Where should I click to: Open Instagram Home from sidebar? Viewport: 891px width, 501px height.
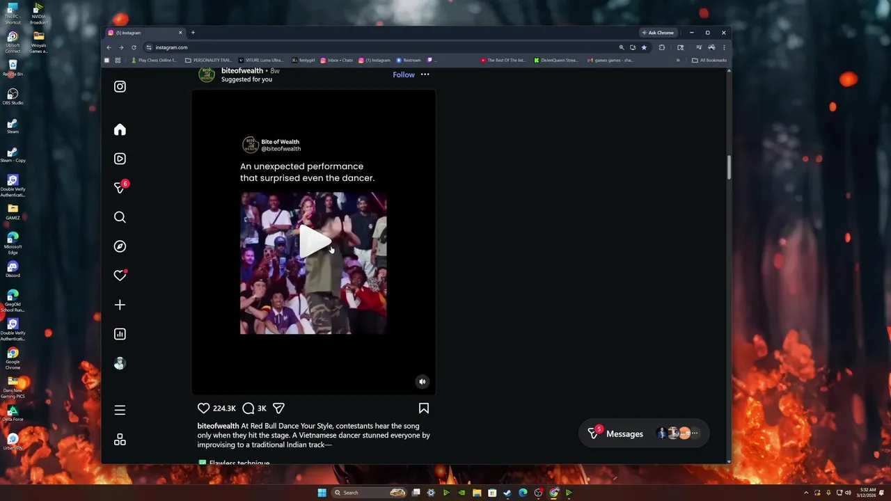(120, 129)
